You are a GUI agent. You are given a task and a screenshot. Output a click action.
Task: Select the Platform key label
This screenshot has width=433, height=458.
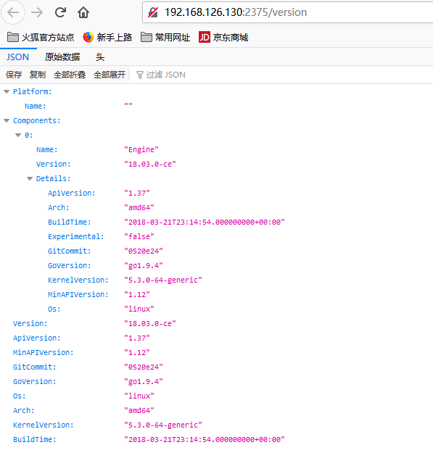click(32, 92)
